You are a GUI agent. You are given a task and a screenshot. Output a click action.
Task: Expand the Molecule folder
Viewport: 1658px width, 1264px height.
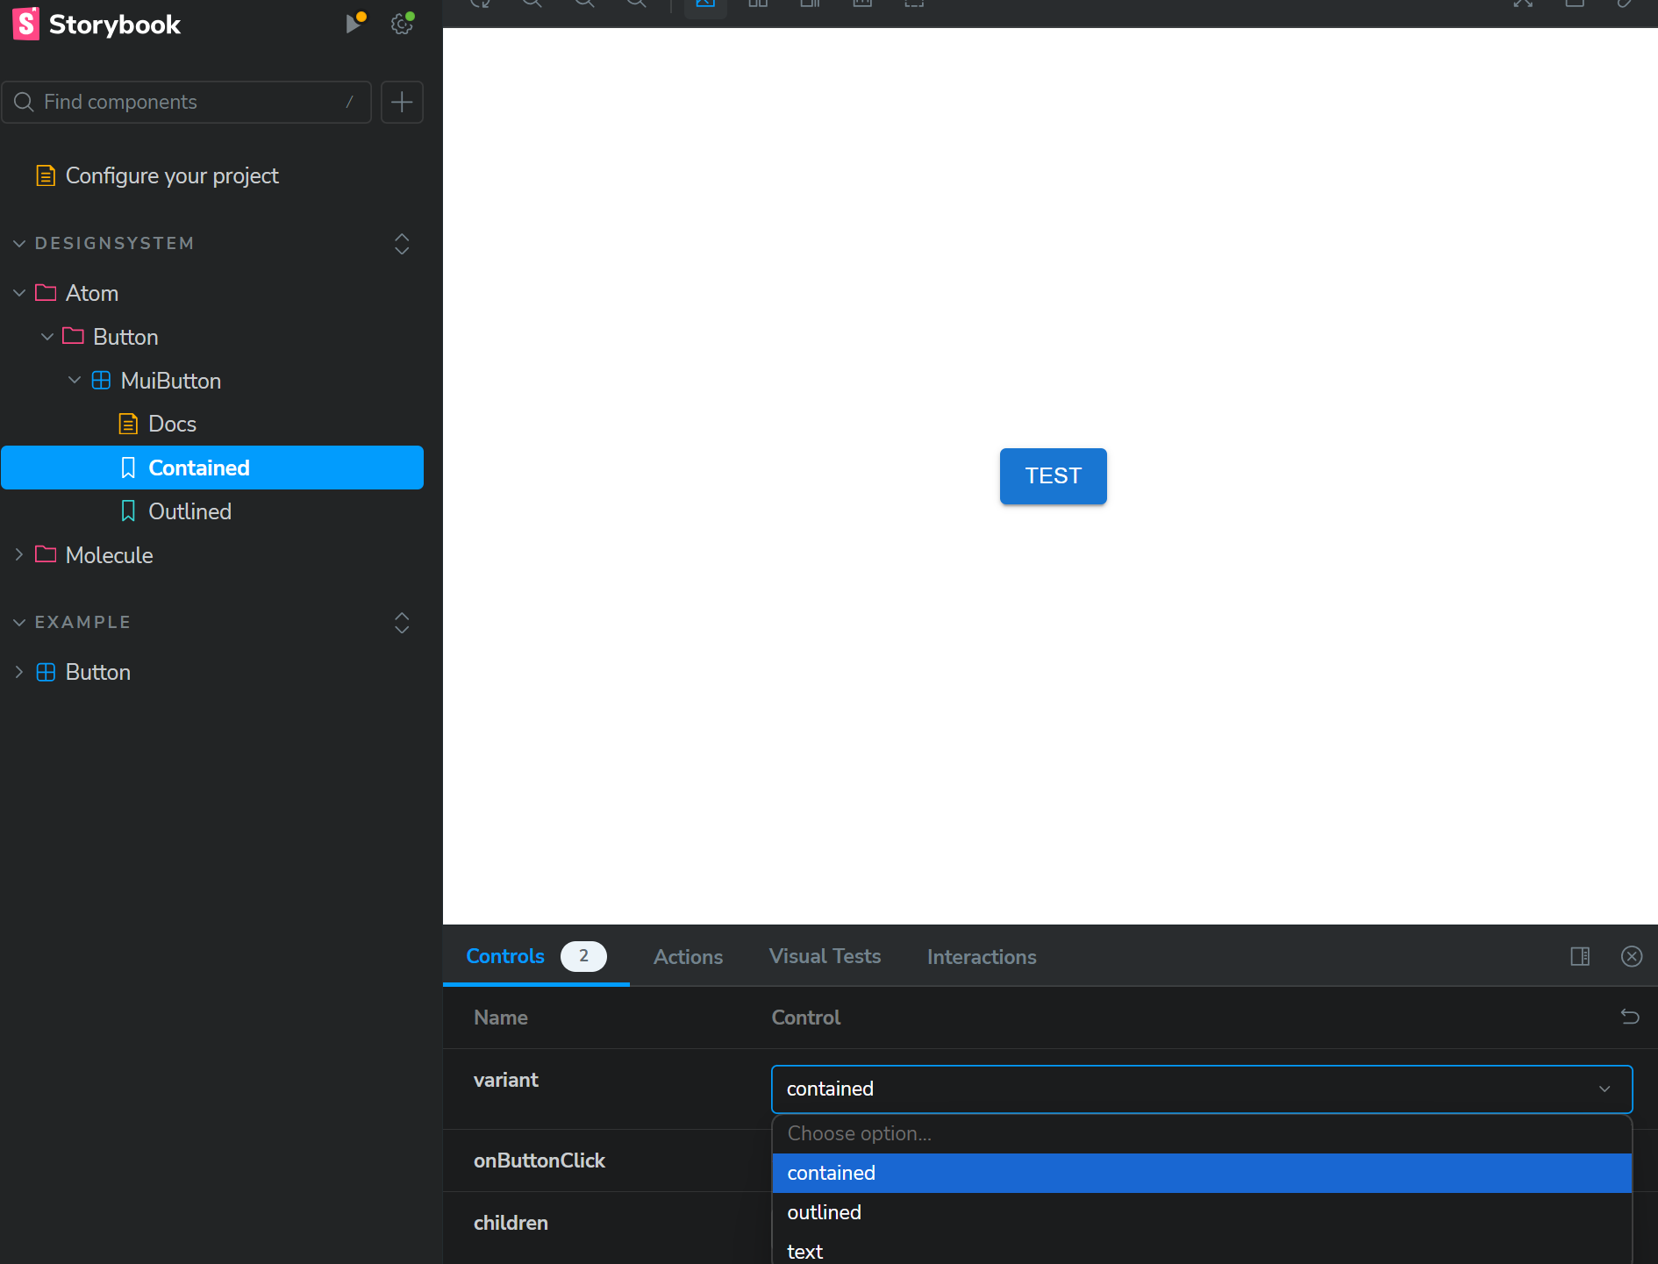[109, 555]
